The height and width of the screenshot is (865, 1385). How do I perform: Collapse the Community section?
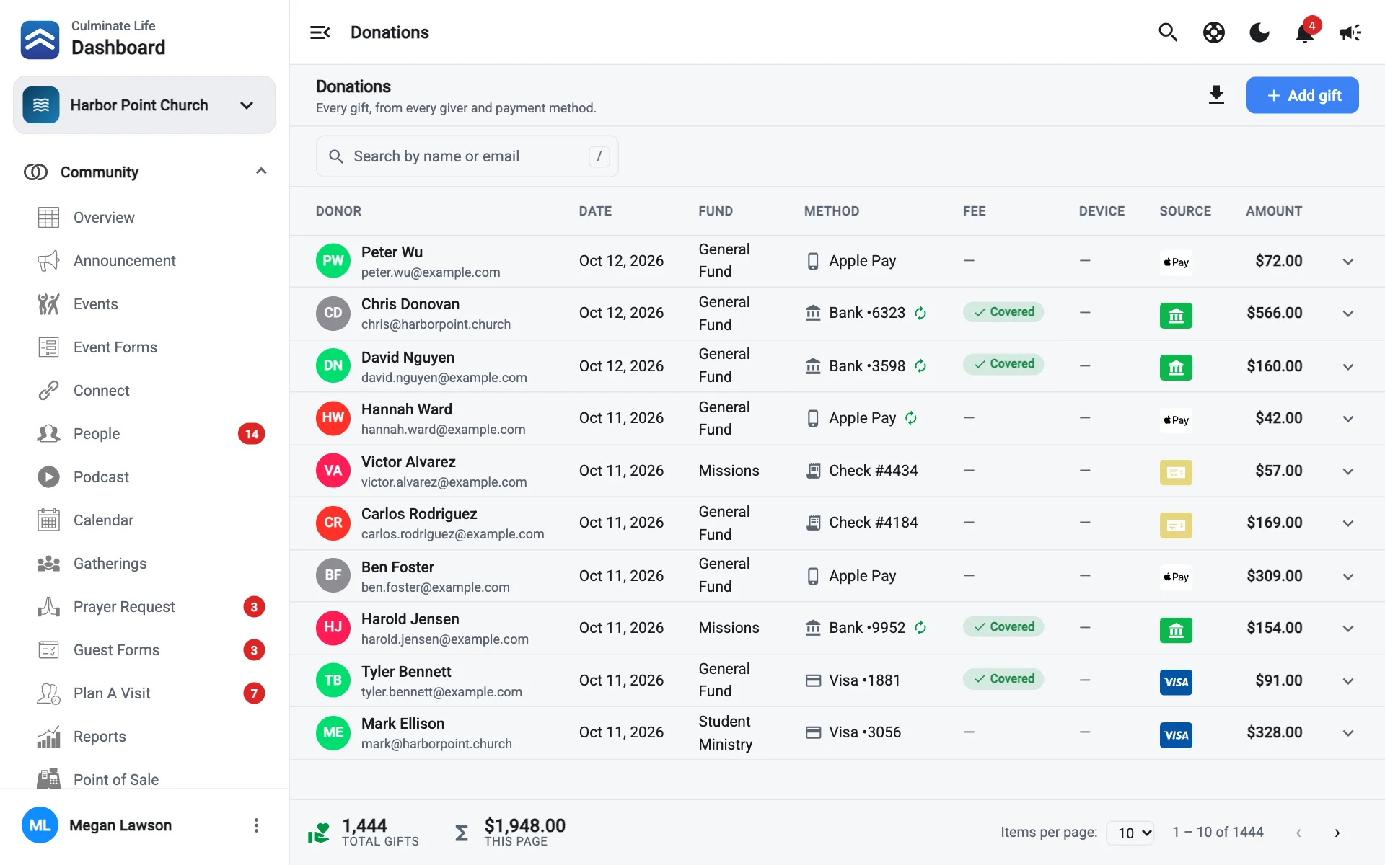(x=261, y=172)
